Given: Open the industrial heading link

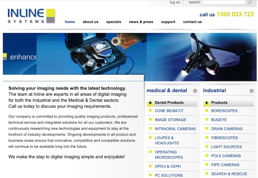Looking at the screenshot, I should coord(214,90).
